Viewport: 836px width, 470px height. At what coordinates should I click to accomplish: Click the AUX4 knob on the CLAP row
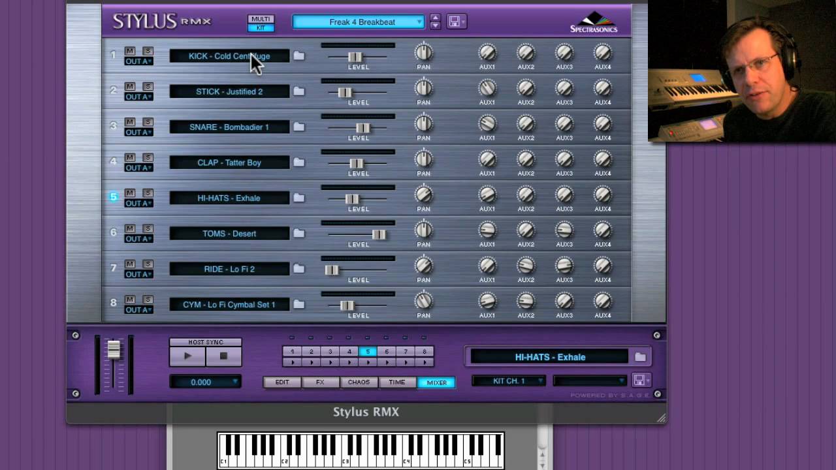(x=603, y=159)
